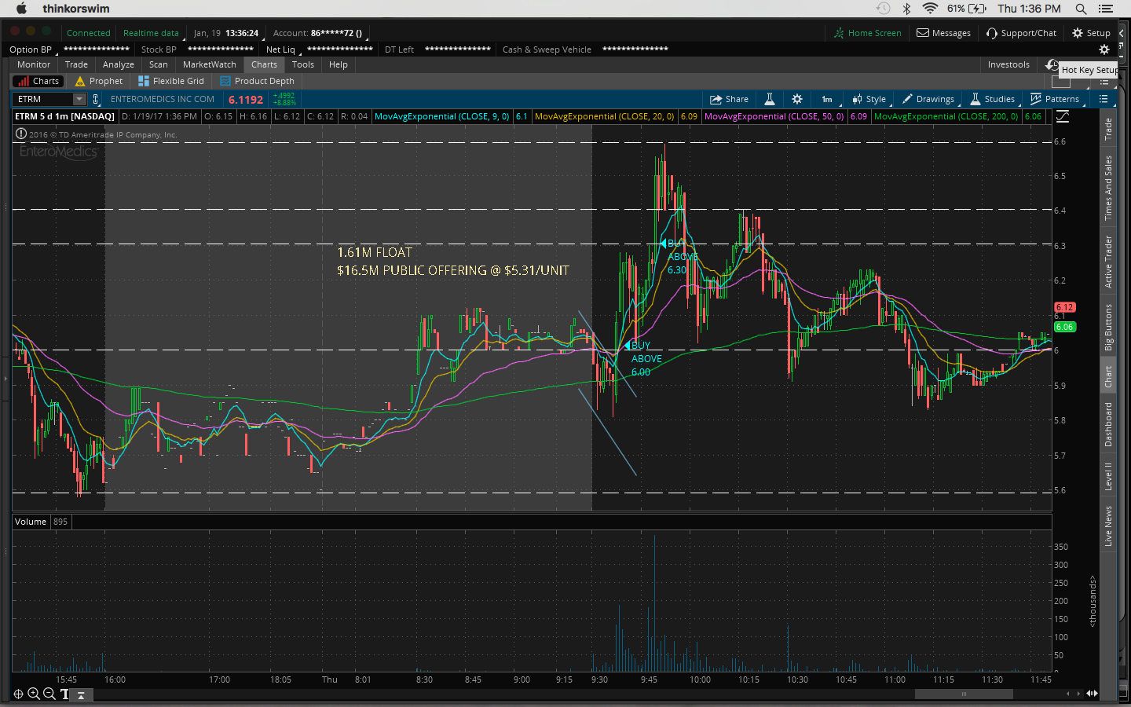Switch to the Flexible Grid sub-tab
1131x707 pixels.
coord(171,81)
